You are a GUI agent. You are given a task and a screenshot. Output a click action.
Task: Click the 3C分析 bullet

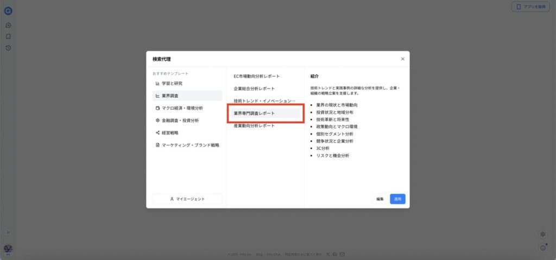tap(323, 148)
